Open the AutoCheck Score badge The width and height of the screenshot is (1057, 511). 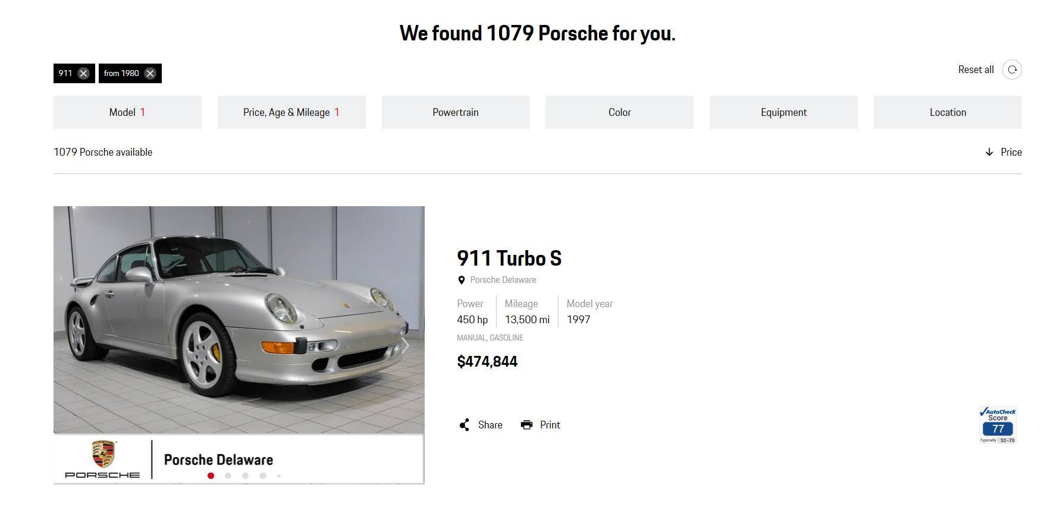click(x=998, y=425)
